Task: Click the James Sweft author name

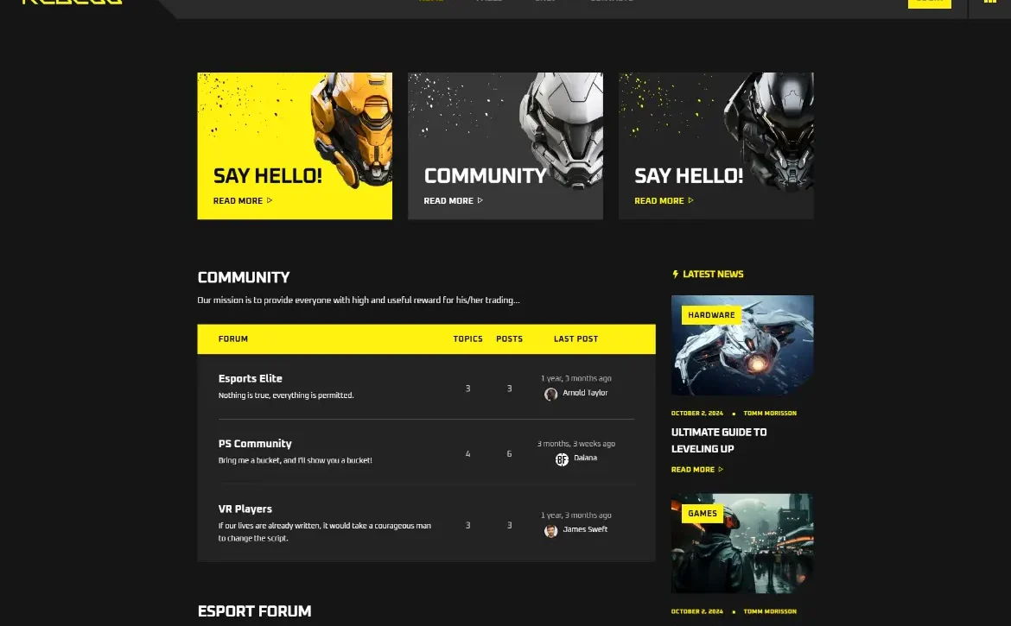Action: tap(585, 529)
